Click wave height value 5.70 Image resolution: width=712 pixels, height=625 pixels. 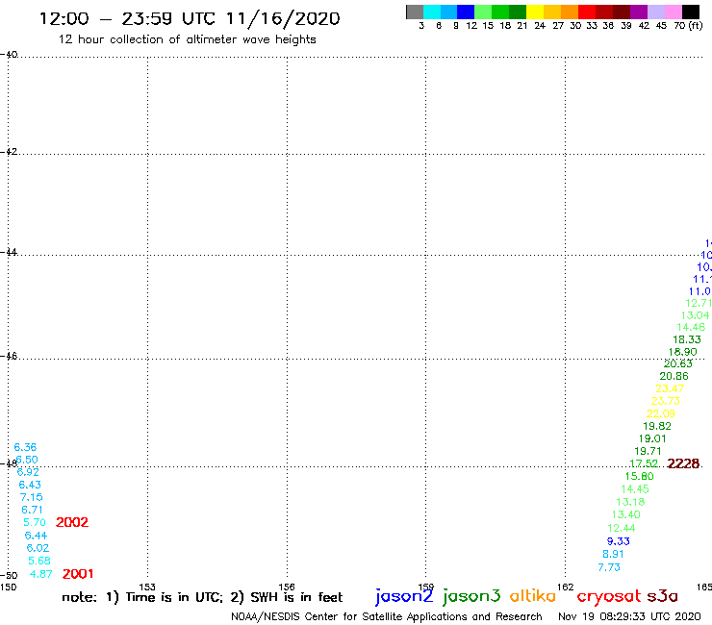click(35, 523)
